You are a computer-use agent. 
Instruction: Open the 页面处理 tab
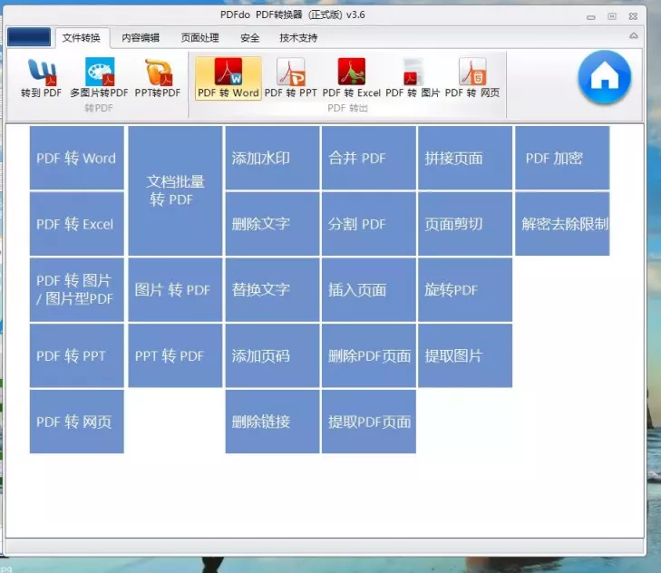pyautogui.click(x=199, y=38)
